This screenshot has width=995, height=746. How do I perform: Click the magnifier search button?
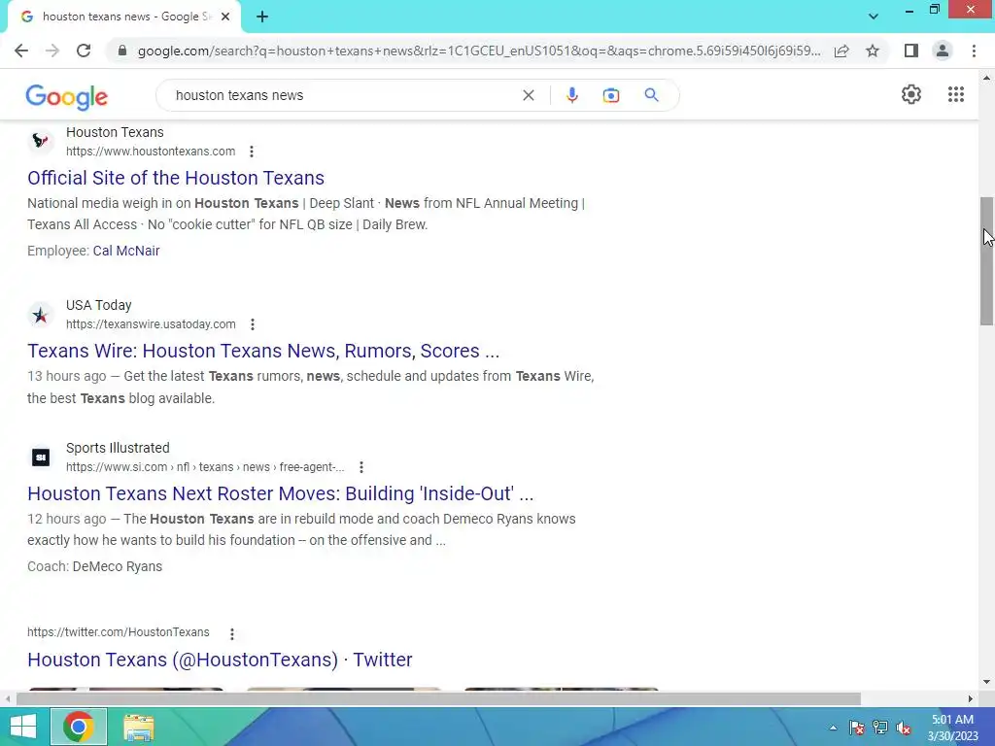(651, 95)
